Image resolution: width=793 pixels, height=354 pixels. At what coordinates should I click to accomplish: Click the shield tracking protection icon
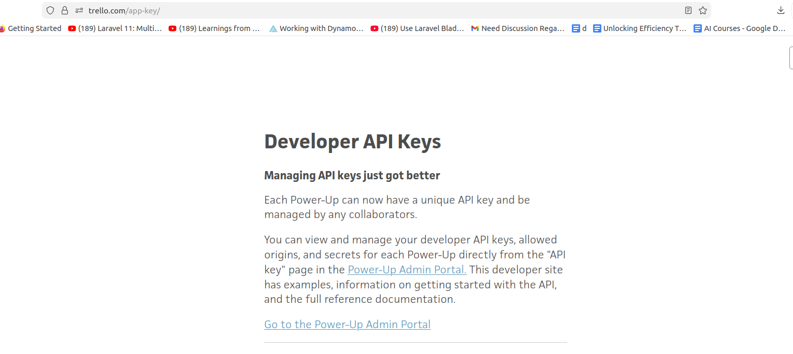click(x=50, y=10)
